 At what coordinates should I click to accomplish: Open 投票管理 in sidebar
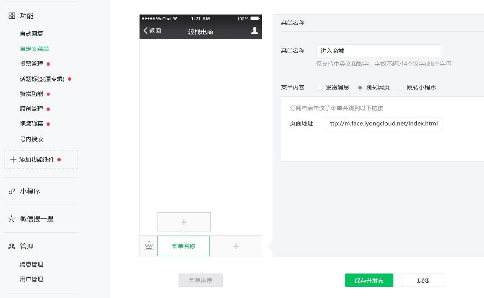click(31, 64)
